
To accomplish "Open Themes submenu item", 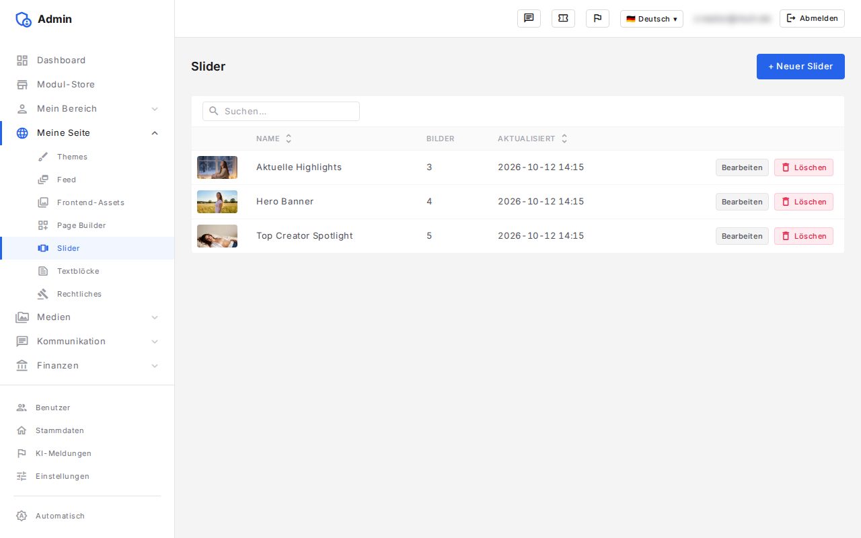I will 87,157.
